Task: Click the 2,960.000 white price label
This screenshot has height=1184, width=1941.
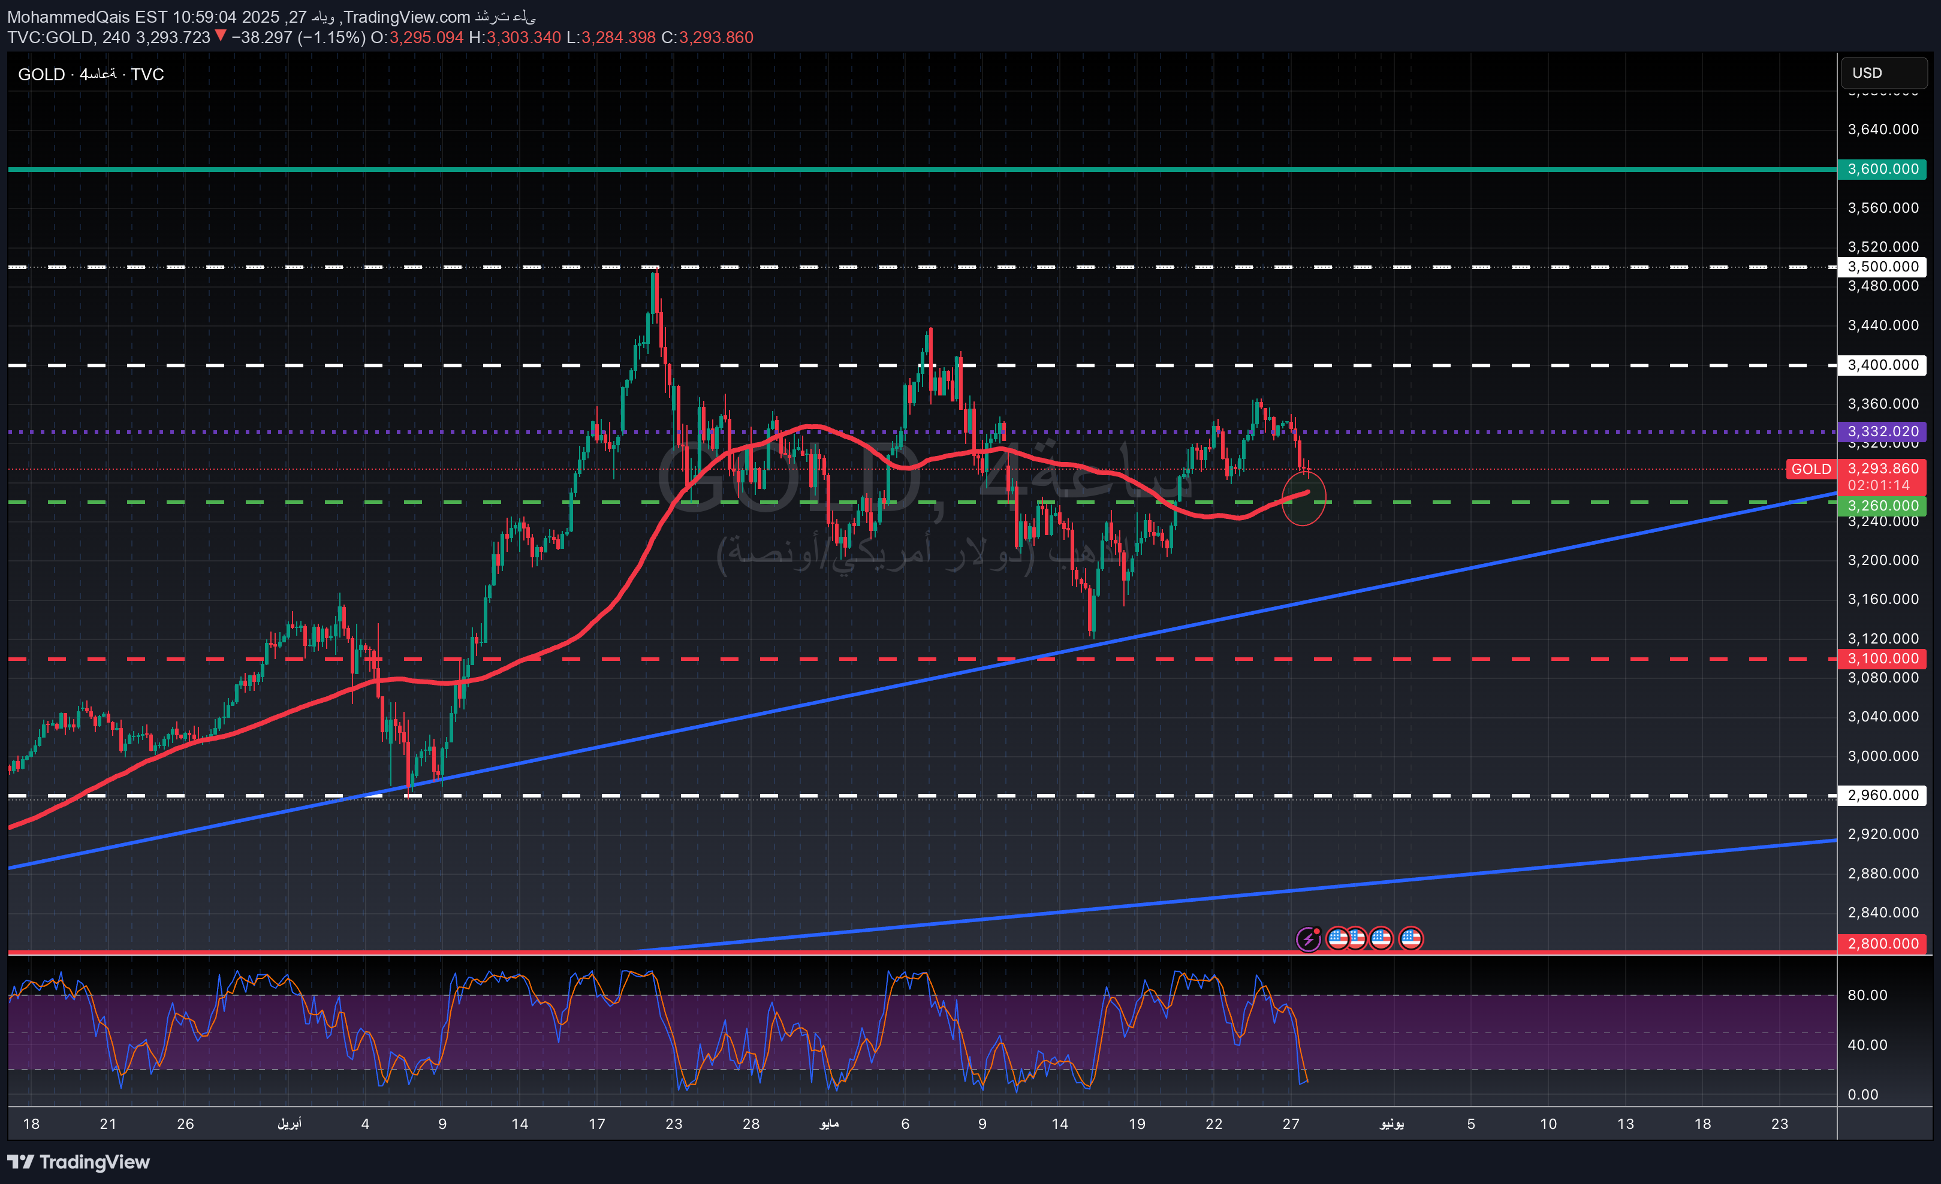Action: pos(1883,795)
